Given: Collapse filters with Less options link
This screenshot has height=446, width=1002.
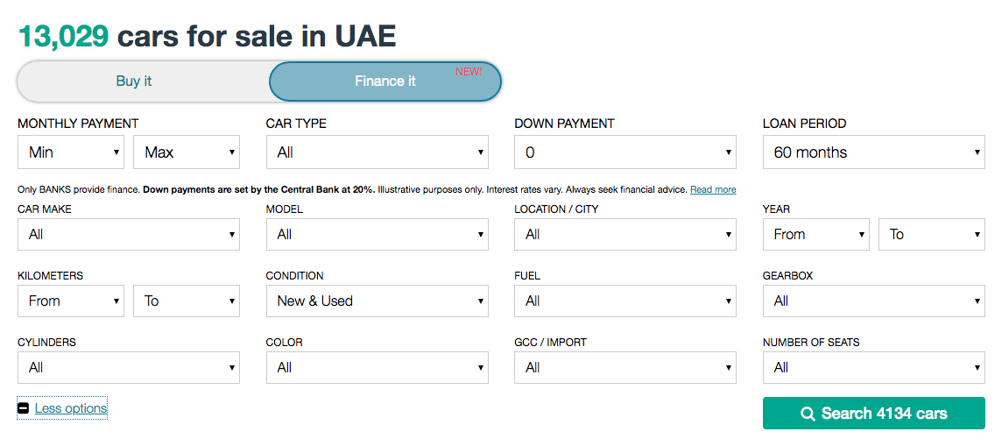Looking at the screenshot, I should coord(71,408).
